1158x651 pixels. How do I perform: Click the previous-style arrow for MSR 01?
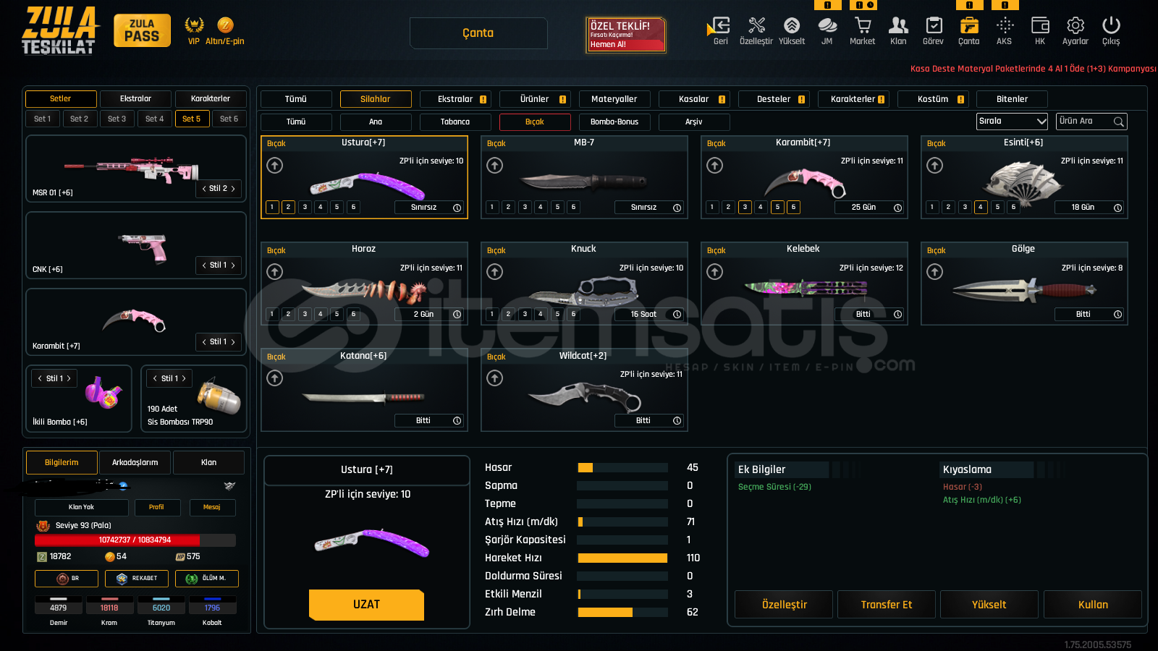204,189
